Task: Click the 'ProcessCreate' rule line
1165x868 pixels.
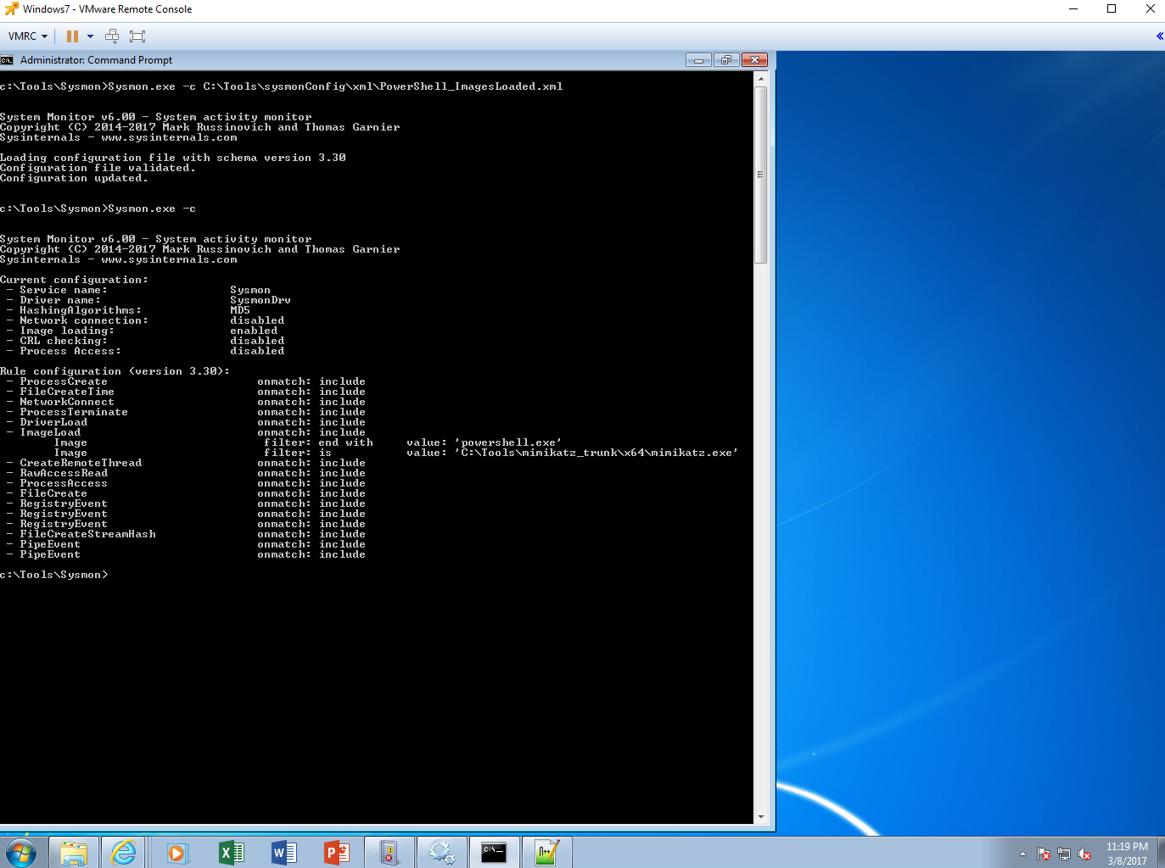Action: click(185, 381)
